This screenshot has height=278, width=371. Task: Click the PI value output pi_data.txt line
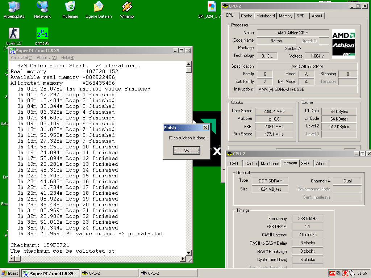click(90, 233)
